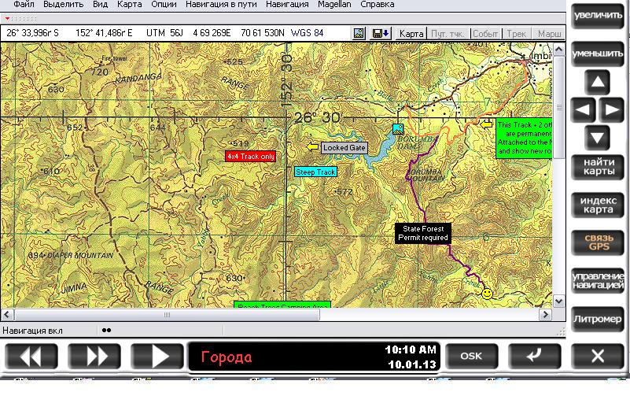Pan map down with the down arrow button
630x403 pixels.
point(598,138)
